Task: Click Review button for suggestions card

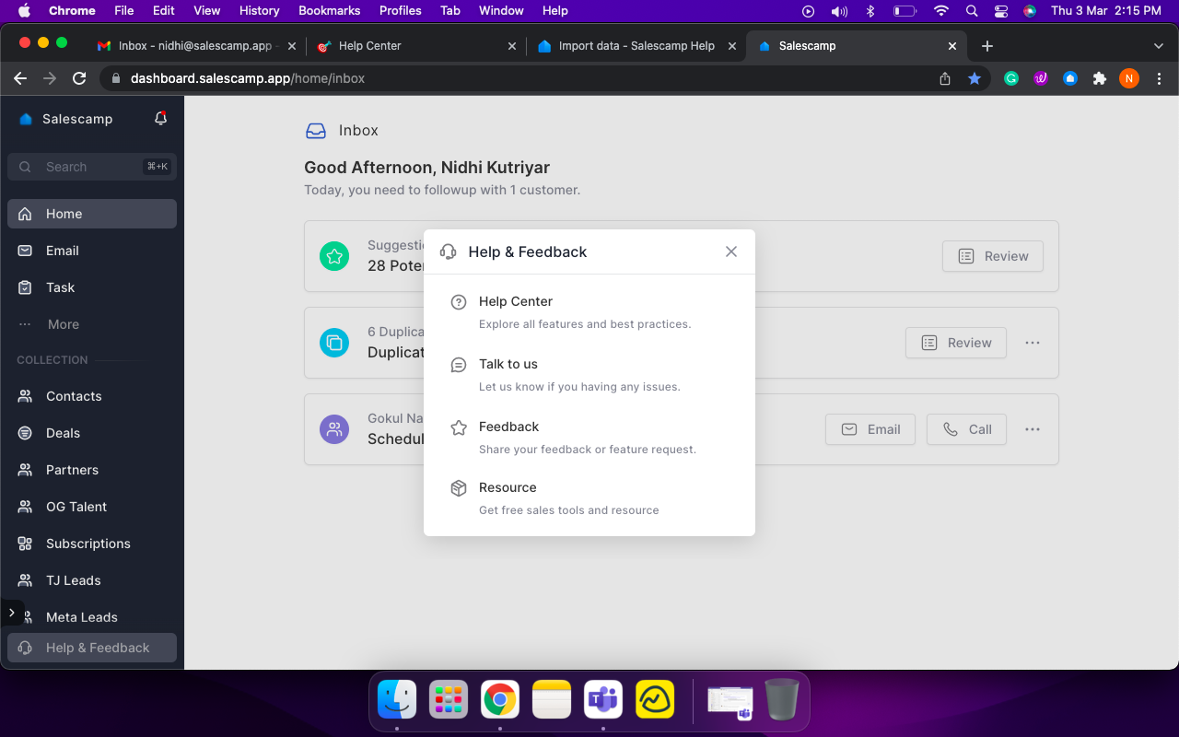Action: click(x=992, y=256)
